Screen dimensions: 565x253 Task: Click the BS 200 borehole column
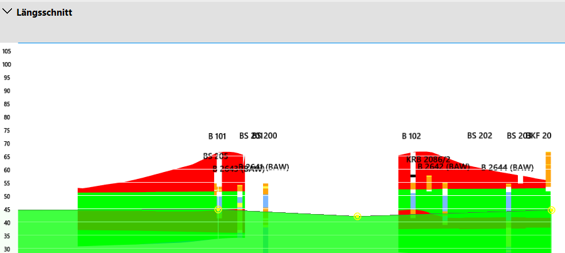click(x=266, y=200)
